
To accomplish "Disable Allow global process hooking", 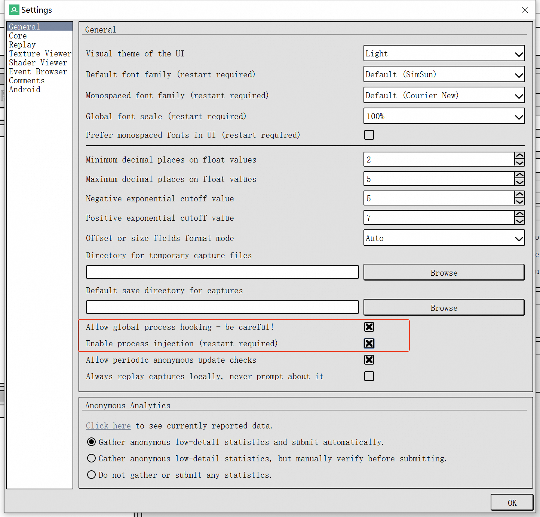I will (x=369, y=326).
